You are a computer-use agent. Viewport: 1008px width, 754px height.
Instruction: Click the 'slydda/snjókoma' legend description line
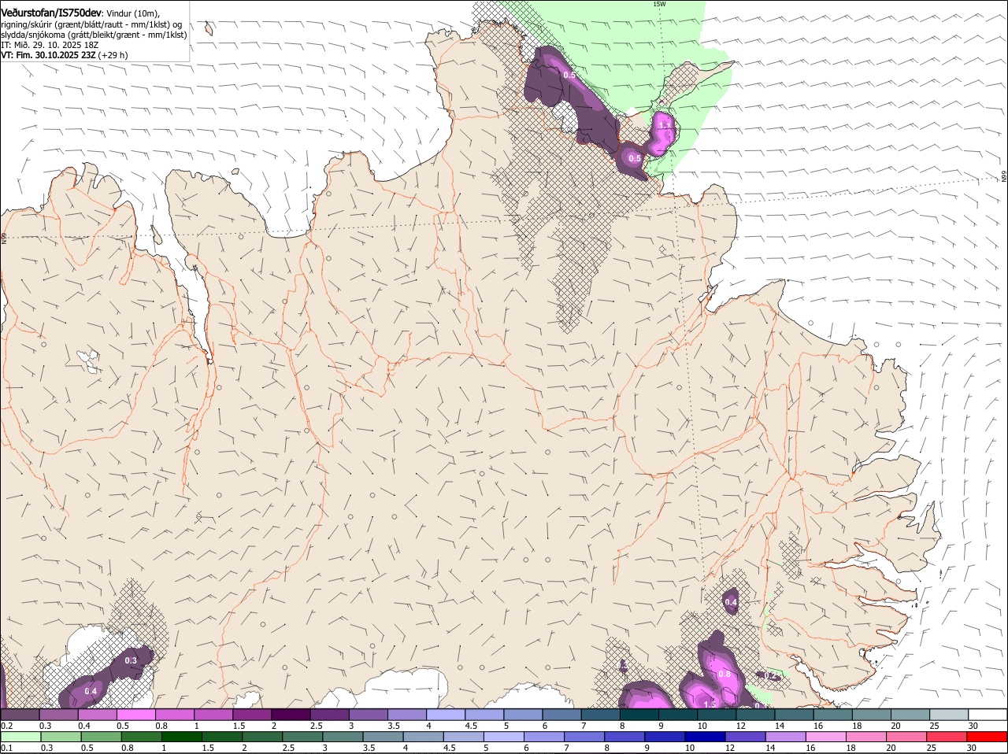click(94, 35)
